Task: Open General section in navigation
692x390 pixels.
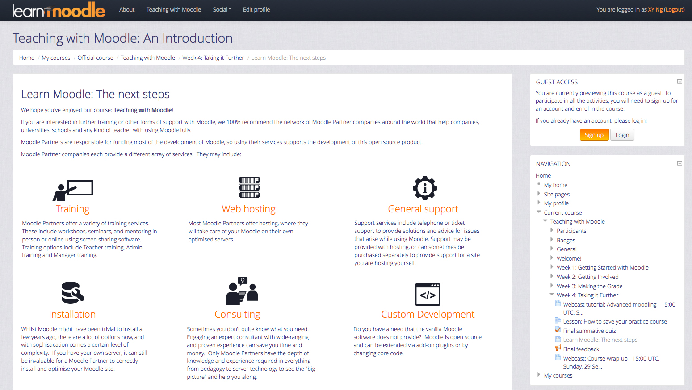Action: (566, 249)
